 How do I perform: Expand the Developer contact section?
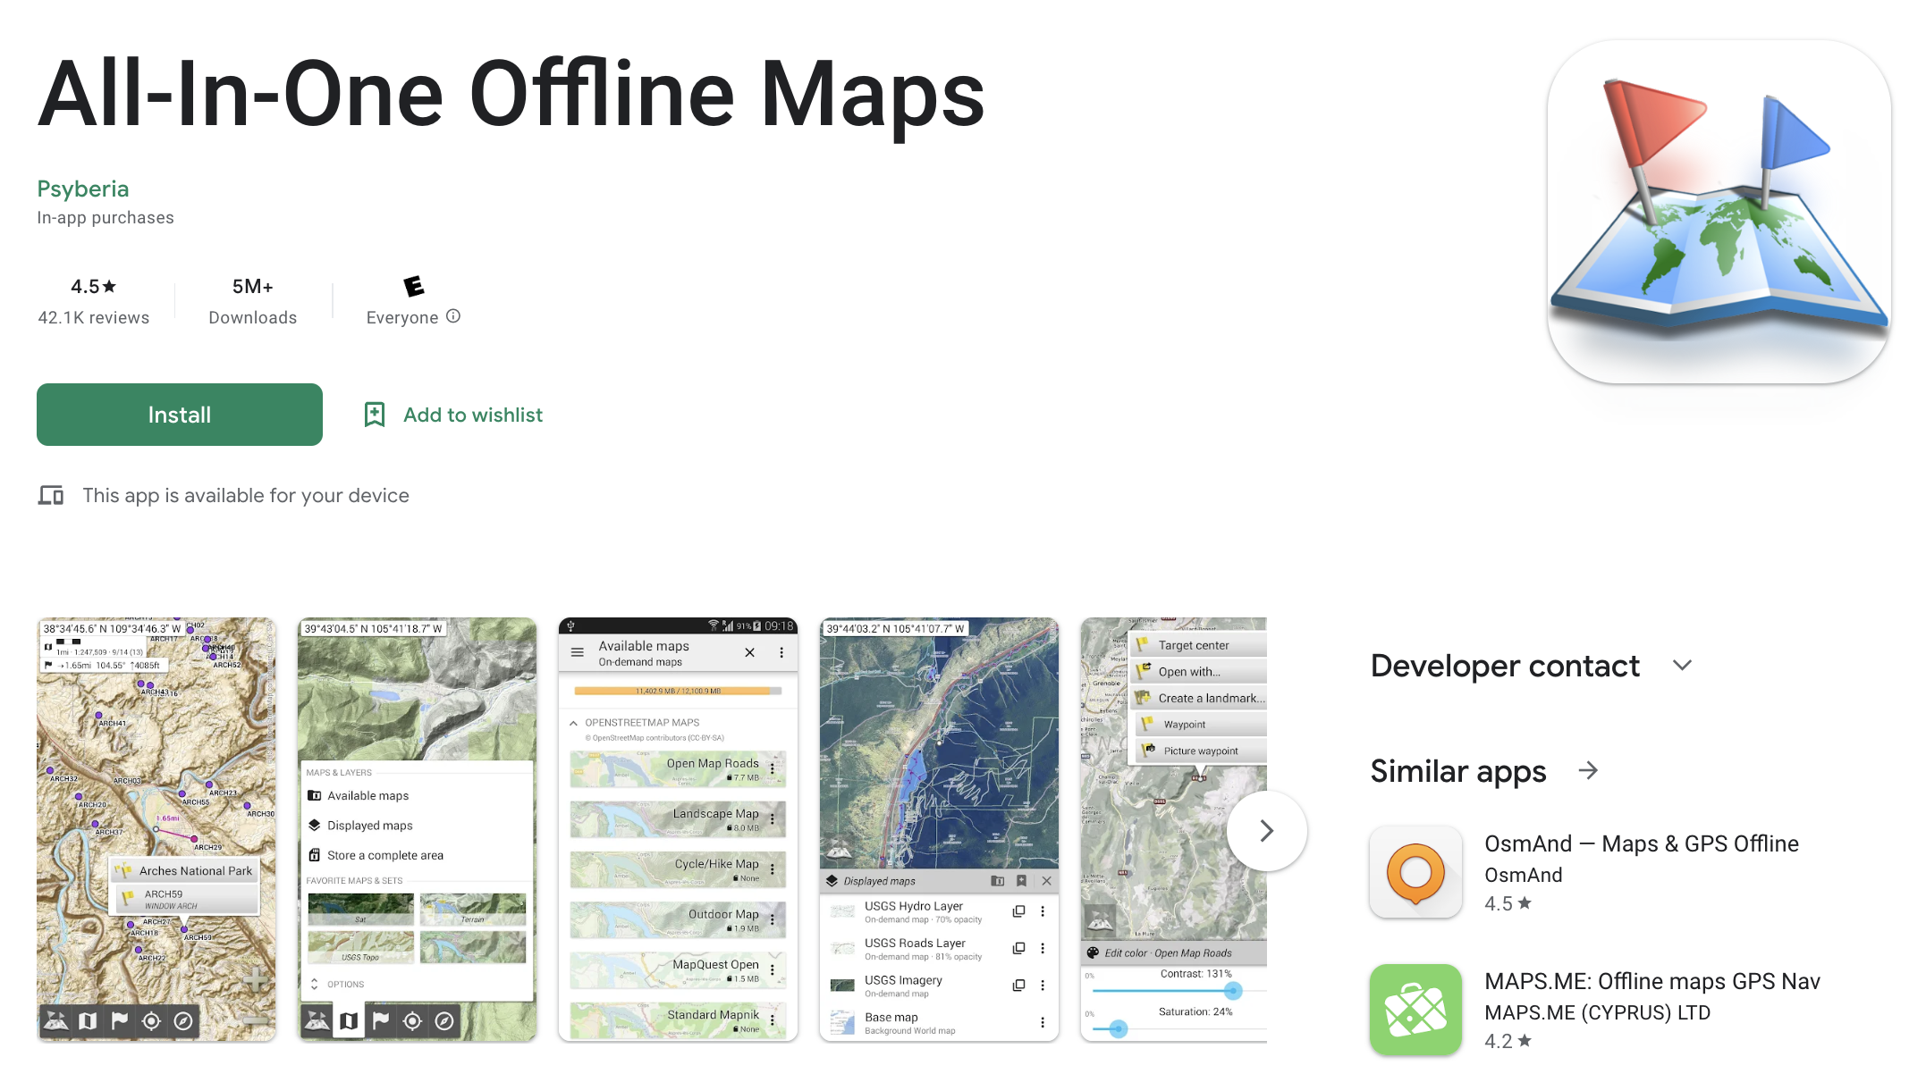(x=1682, y=666)
